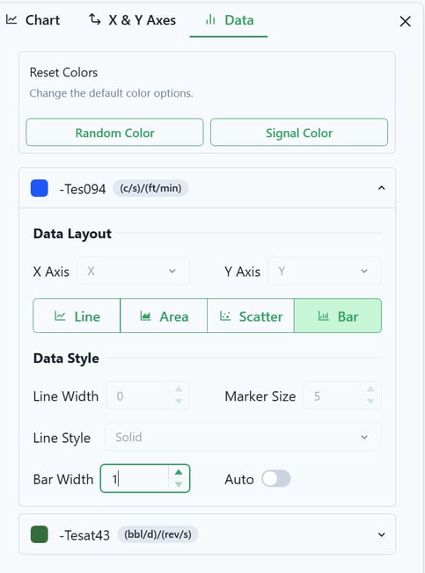Image resolution: width=425 pixels, height=573 pixels.
Task: Switch to the Chart tab
Action: pyautogui.click(x=33, y=20)
